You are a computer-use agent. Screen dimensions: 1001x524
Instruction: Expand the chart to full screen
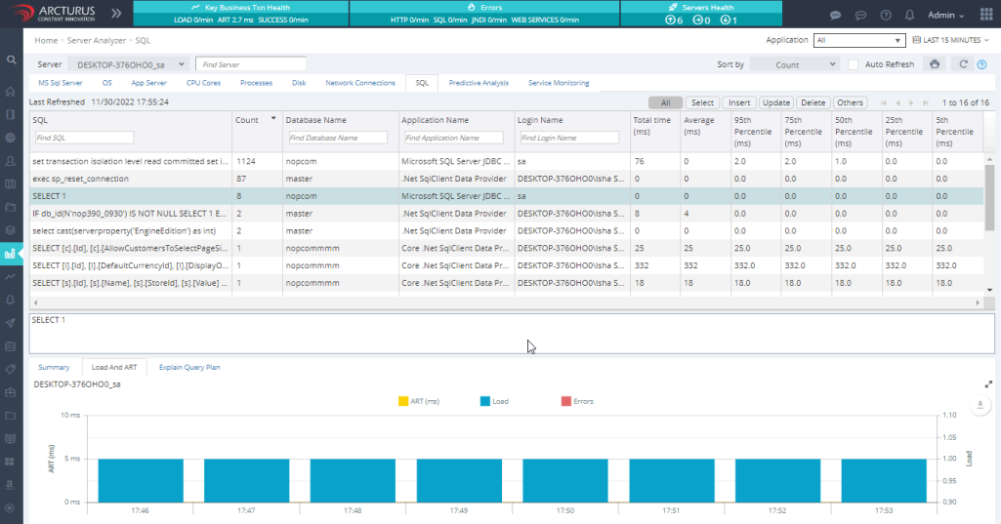[988, 384]
